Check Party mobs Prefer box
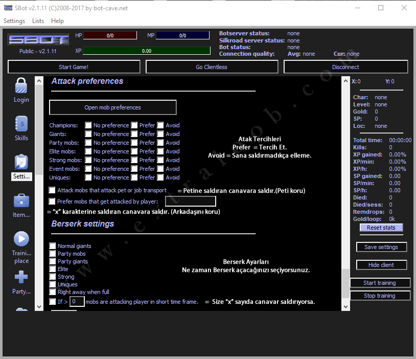 134,143
